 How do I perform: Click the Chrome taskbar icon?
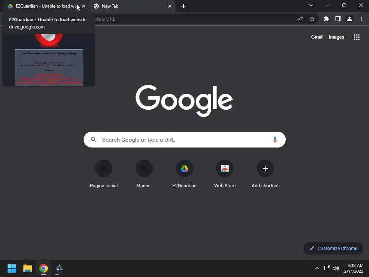(x=44, y=268)
